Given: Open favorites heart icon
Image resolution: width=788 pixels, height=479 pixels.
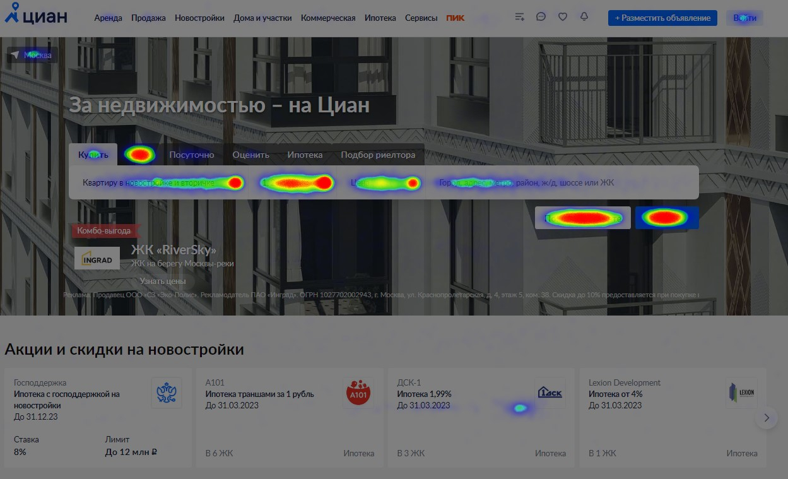Looking at the screenshot, I should click(563, 17).
